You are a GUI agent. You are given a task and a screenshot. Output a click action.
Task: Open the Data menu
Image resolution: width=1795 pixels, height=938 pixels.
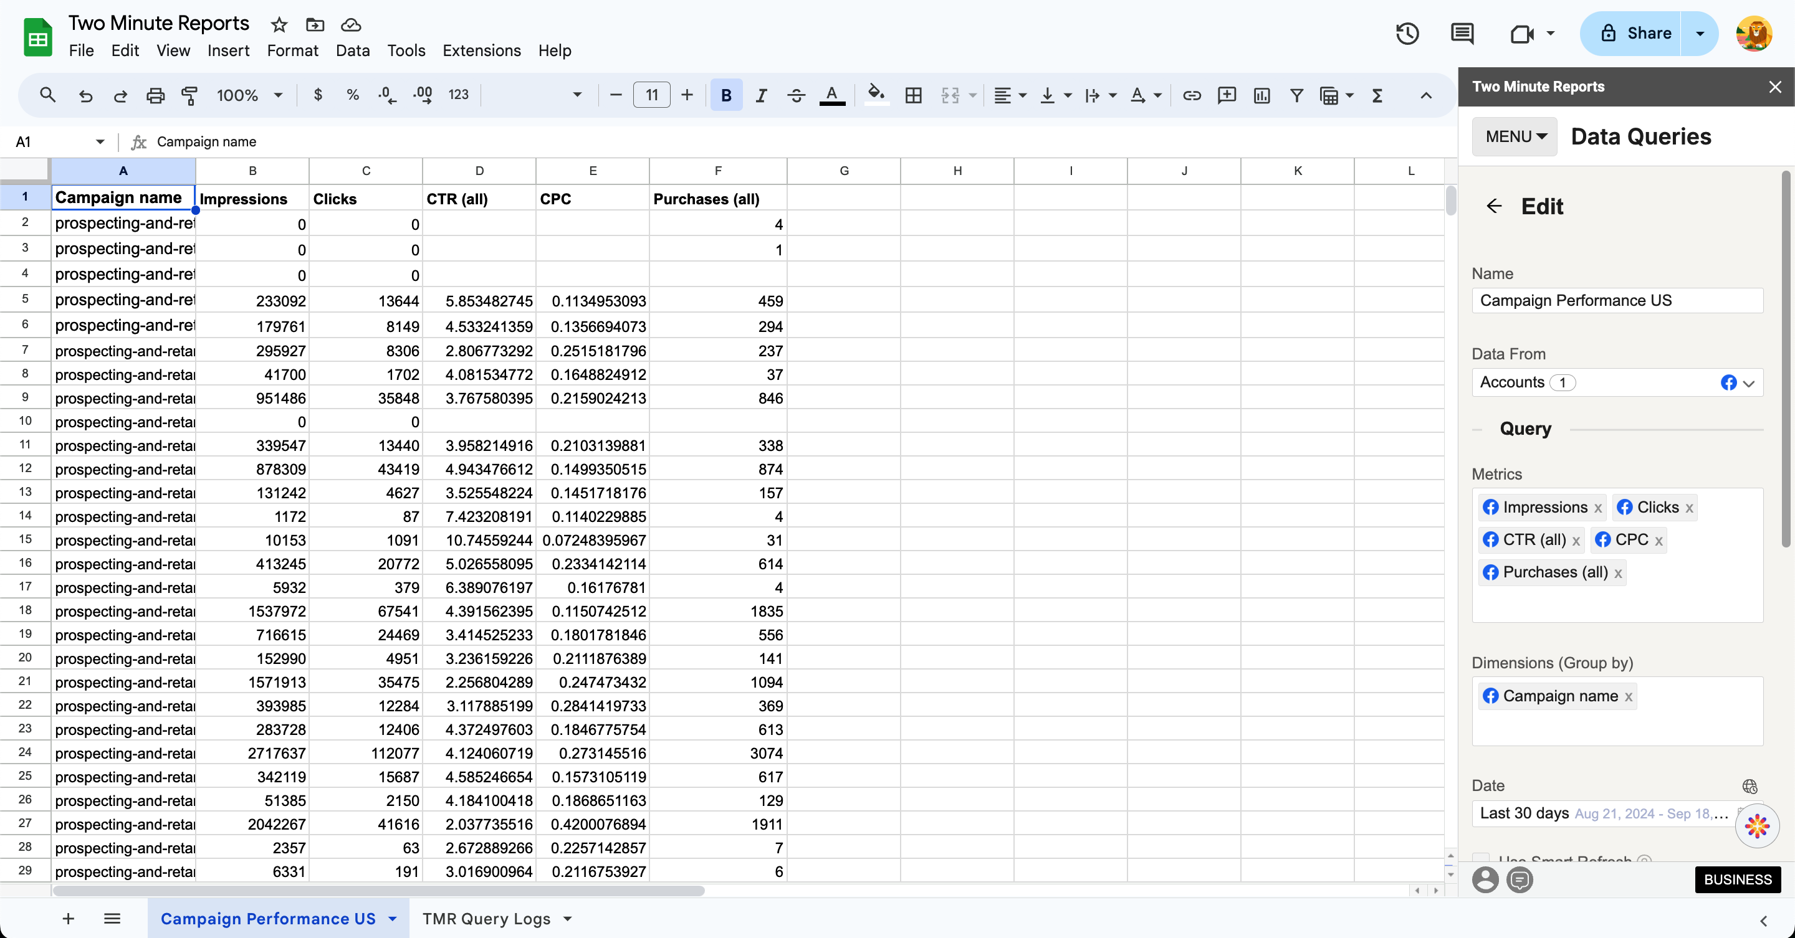(x=353, y=51)
